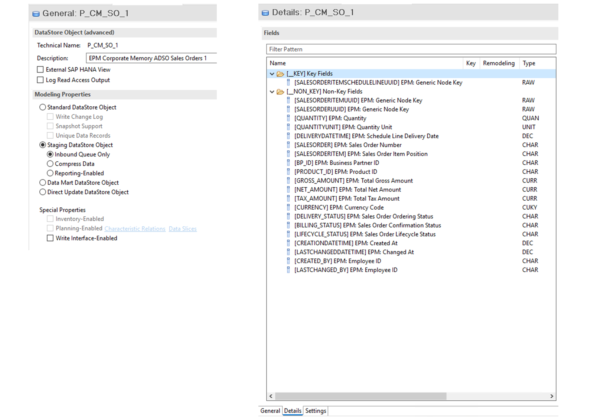Click the field icon of QUANTITYUNIT
594x420 pixels.
[x=288, y=127]
